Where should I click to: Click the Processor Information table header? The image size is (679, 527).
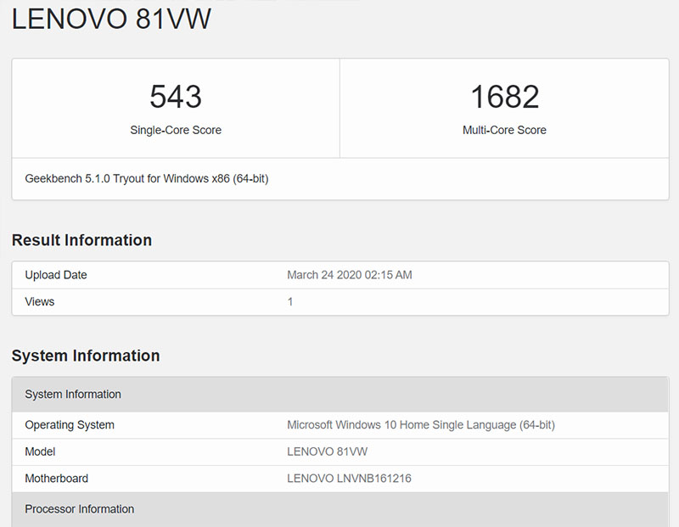[x=340, y=509]
